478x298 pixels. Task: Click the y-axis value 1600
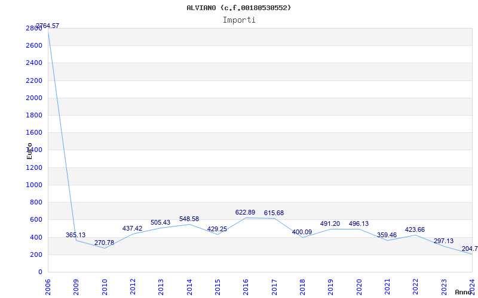click(x=34, y=132)
